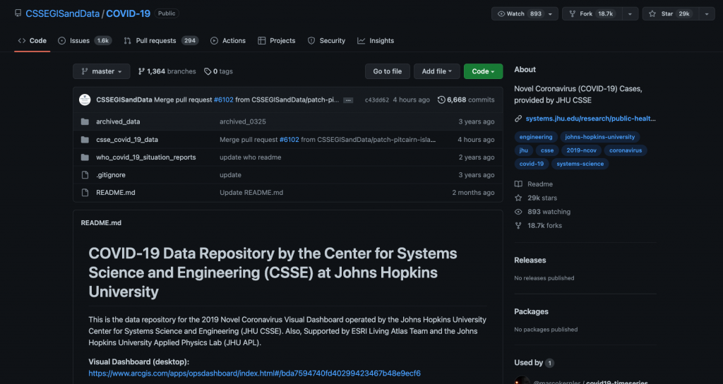Switch to the Security tab
This screenshot has height=384, width=723.
point(326,40)
